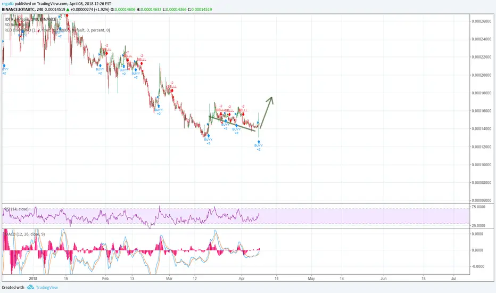Click the 2018 label on time axis
This screenshot has height=293, width=496.
click(x=33, y=279)
